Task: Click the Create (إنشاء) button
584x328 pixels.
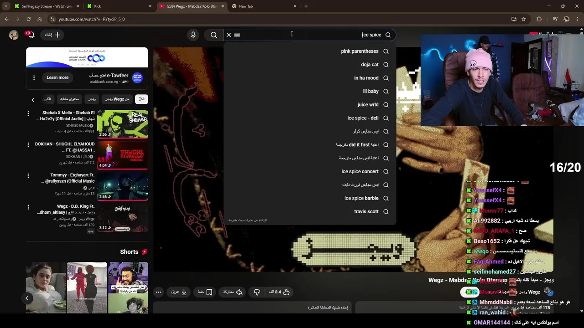Action: click(52, 35)
